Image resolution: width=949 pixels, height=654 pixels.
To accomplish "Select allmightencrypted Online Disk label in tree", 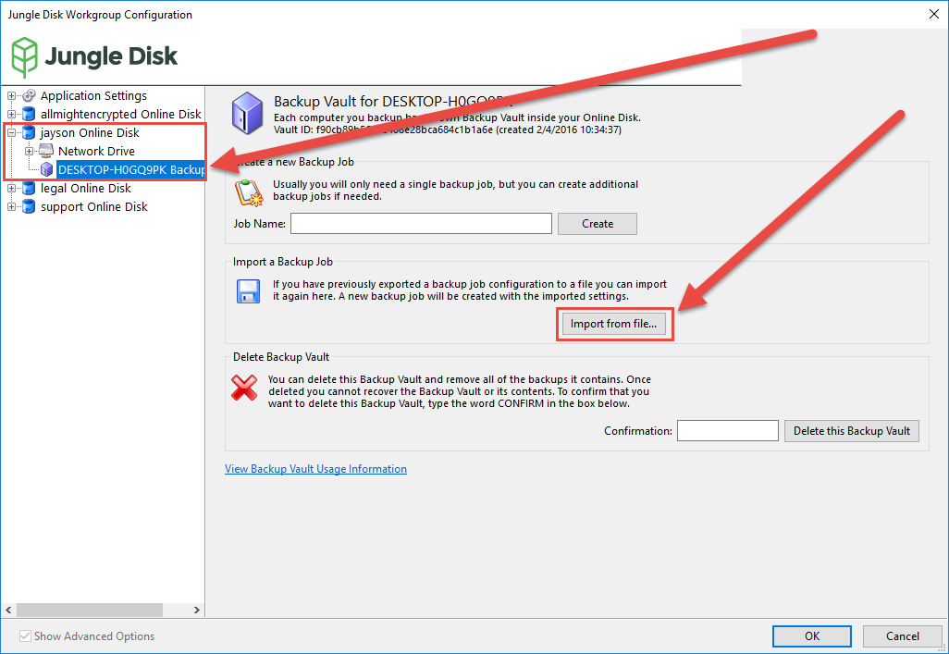I will click(x=121, y=114).
